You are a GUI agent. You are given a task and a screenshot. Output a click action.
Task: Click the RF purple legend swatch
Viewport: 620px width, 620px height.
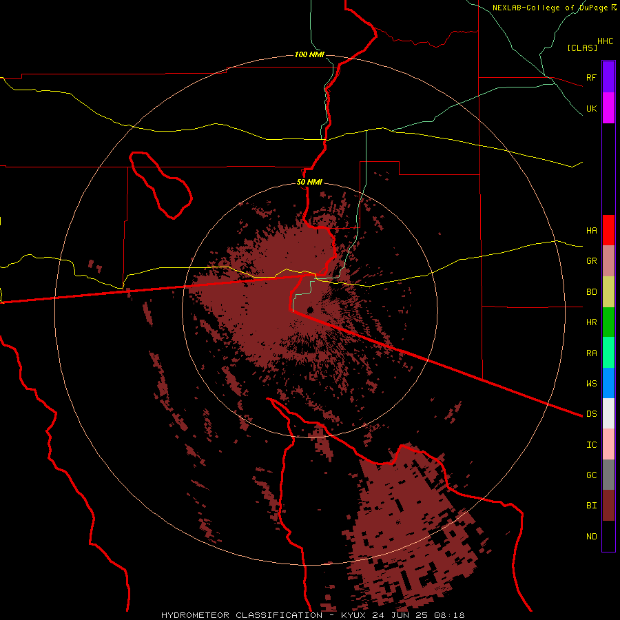pyautogui.click(x=608, y=77)
